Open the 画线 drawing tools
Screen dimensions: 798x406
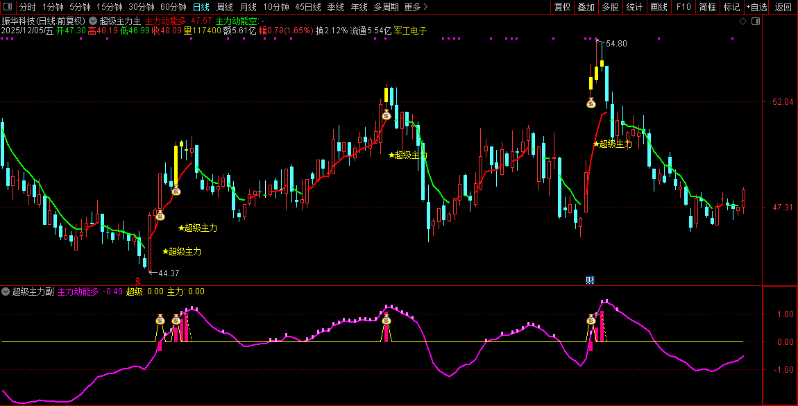659,7
